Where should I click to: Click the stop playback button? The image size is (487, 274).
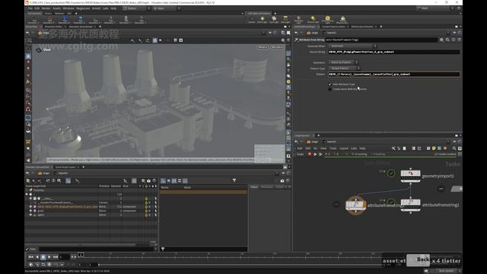(x=43, y=257)
